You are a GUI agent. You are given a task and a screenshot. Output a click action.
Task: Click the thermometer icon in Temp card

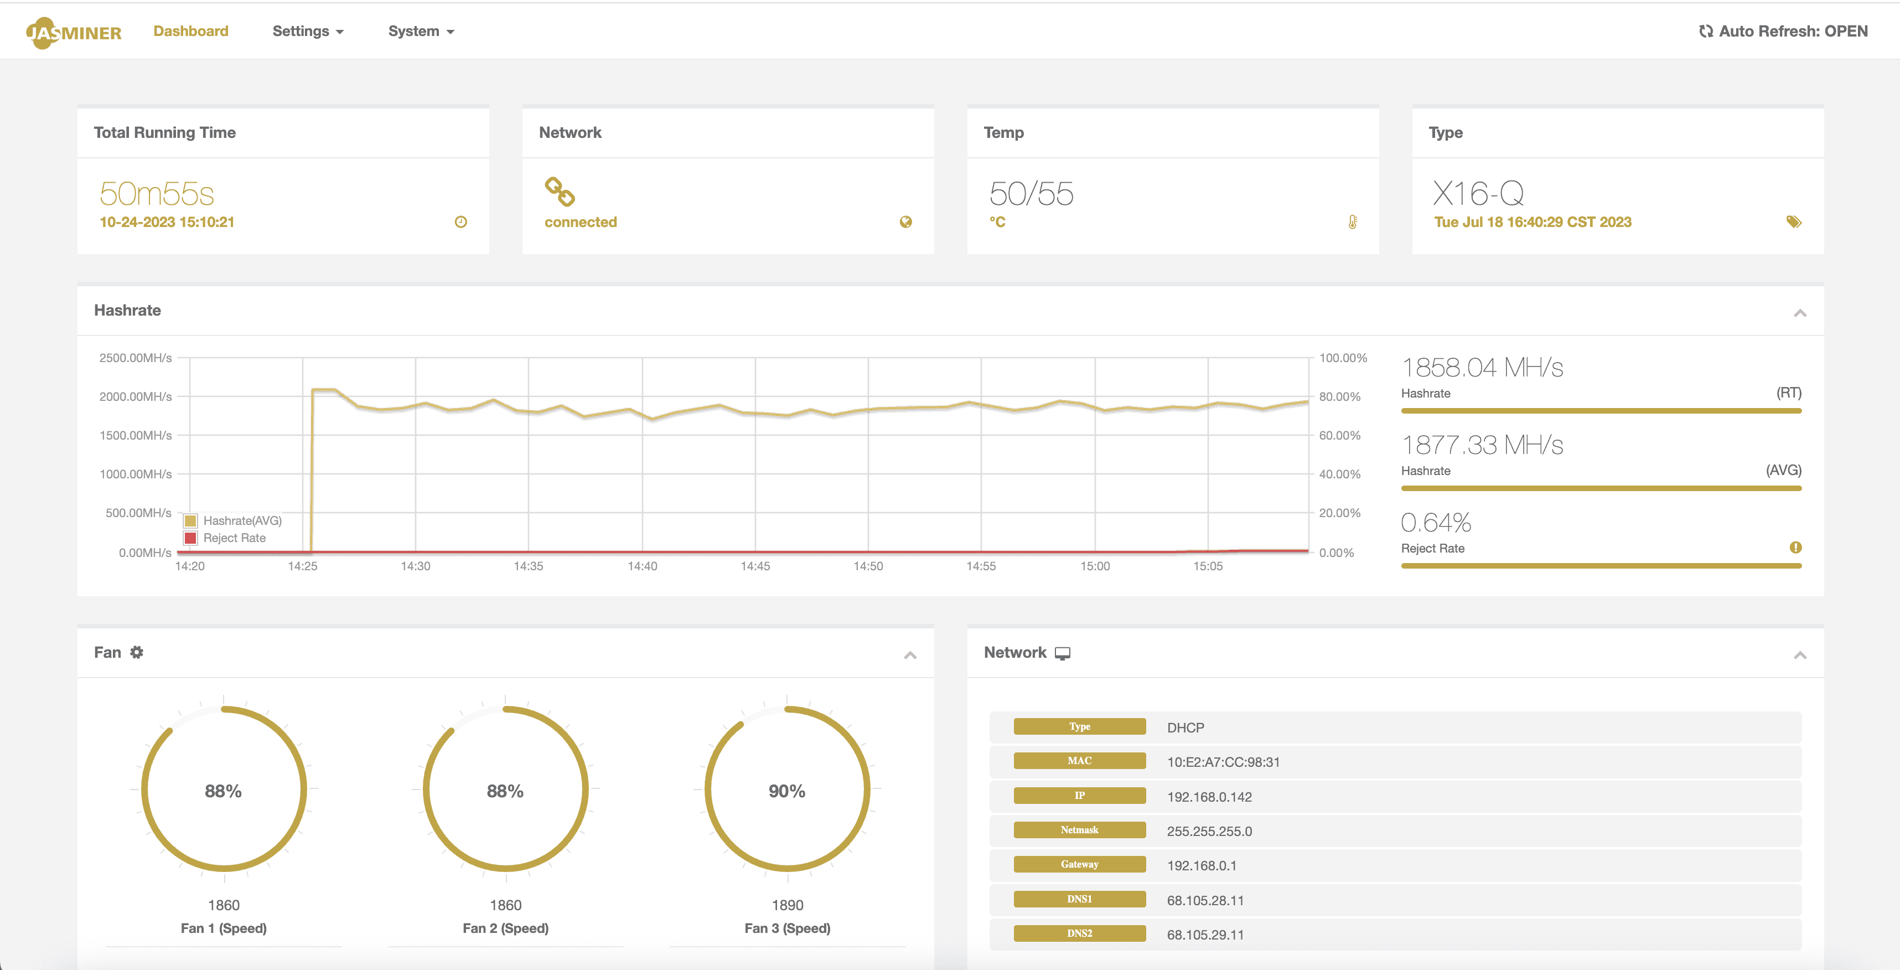point(1352,222)
